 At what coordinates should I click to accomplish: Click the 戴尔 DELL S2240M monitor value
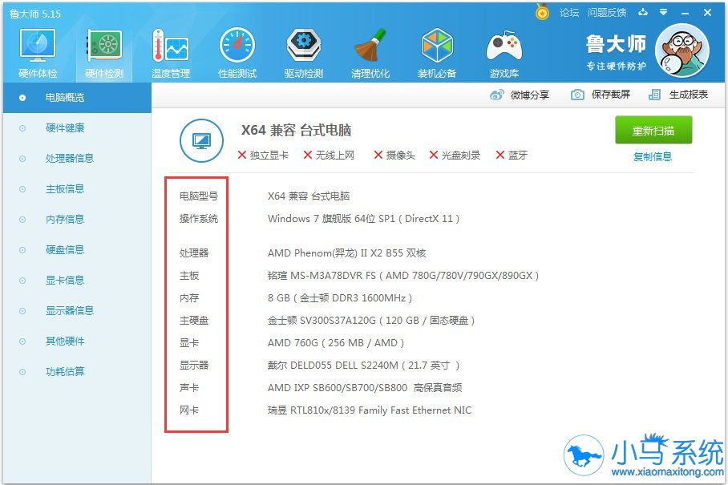click(x=363, y=366)
